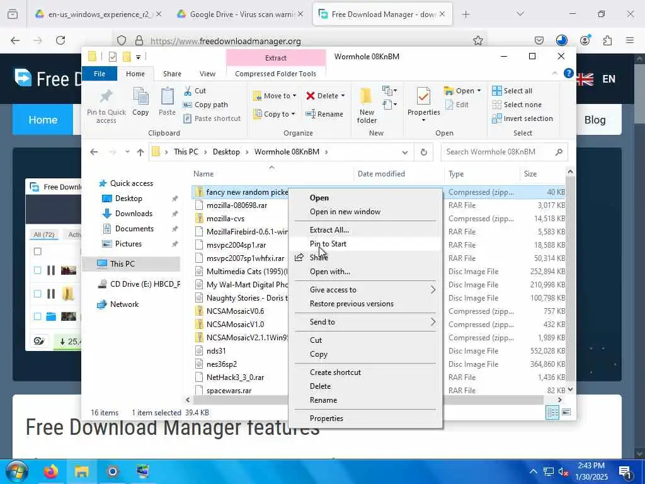Switch to Google Drive Virus scan tab
This screenshot has width=645, height=484.
click(x=240, y=14)
